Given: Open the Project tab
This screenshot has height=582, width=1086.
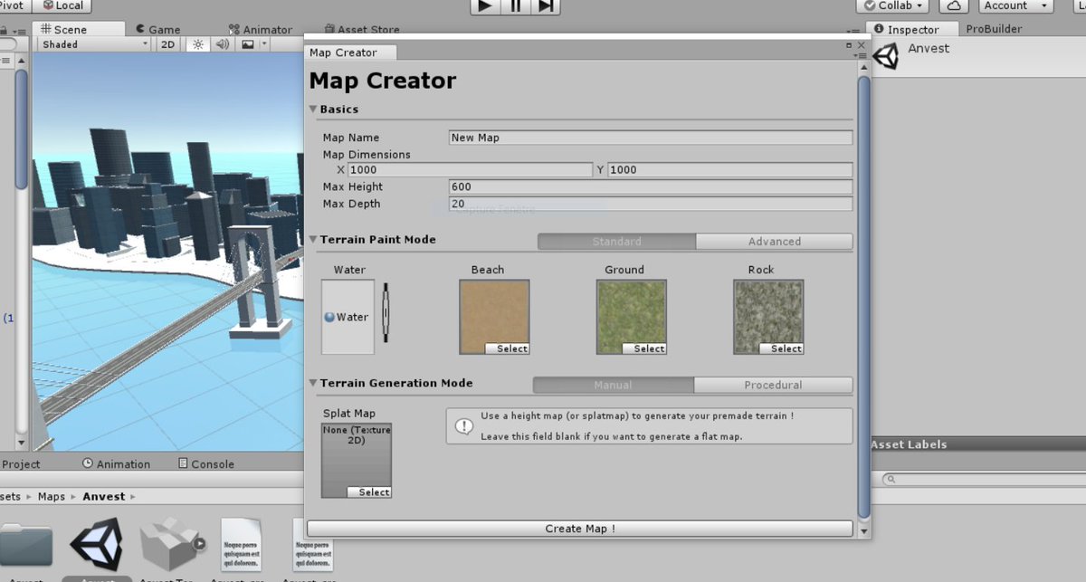Looking at the screenshot, I should click(x=20, y=464).
